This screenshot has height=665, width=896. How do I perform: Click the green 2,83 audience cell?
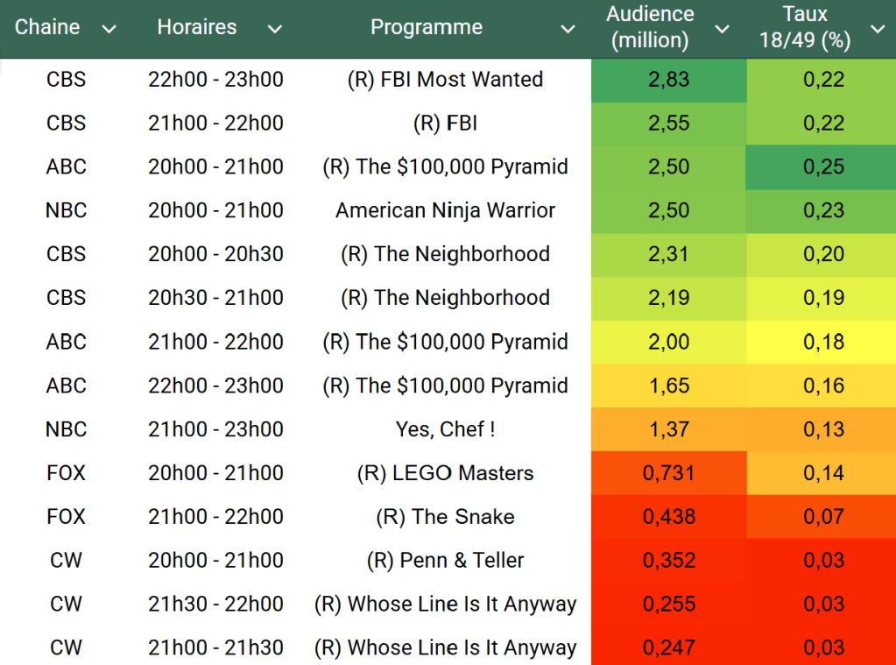tap(668, 79)
